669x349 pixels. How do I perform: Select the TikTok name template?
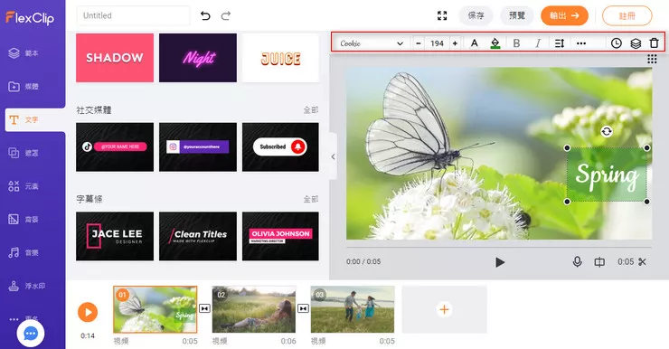[115, 147]
